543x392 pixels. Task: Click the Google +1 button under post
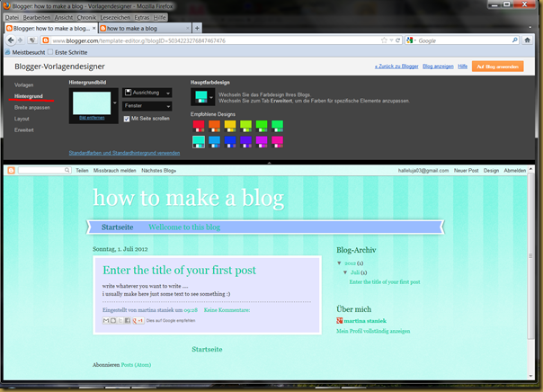pyautogui.click(x=138, y=321)
